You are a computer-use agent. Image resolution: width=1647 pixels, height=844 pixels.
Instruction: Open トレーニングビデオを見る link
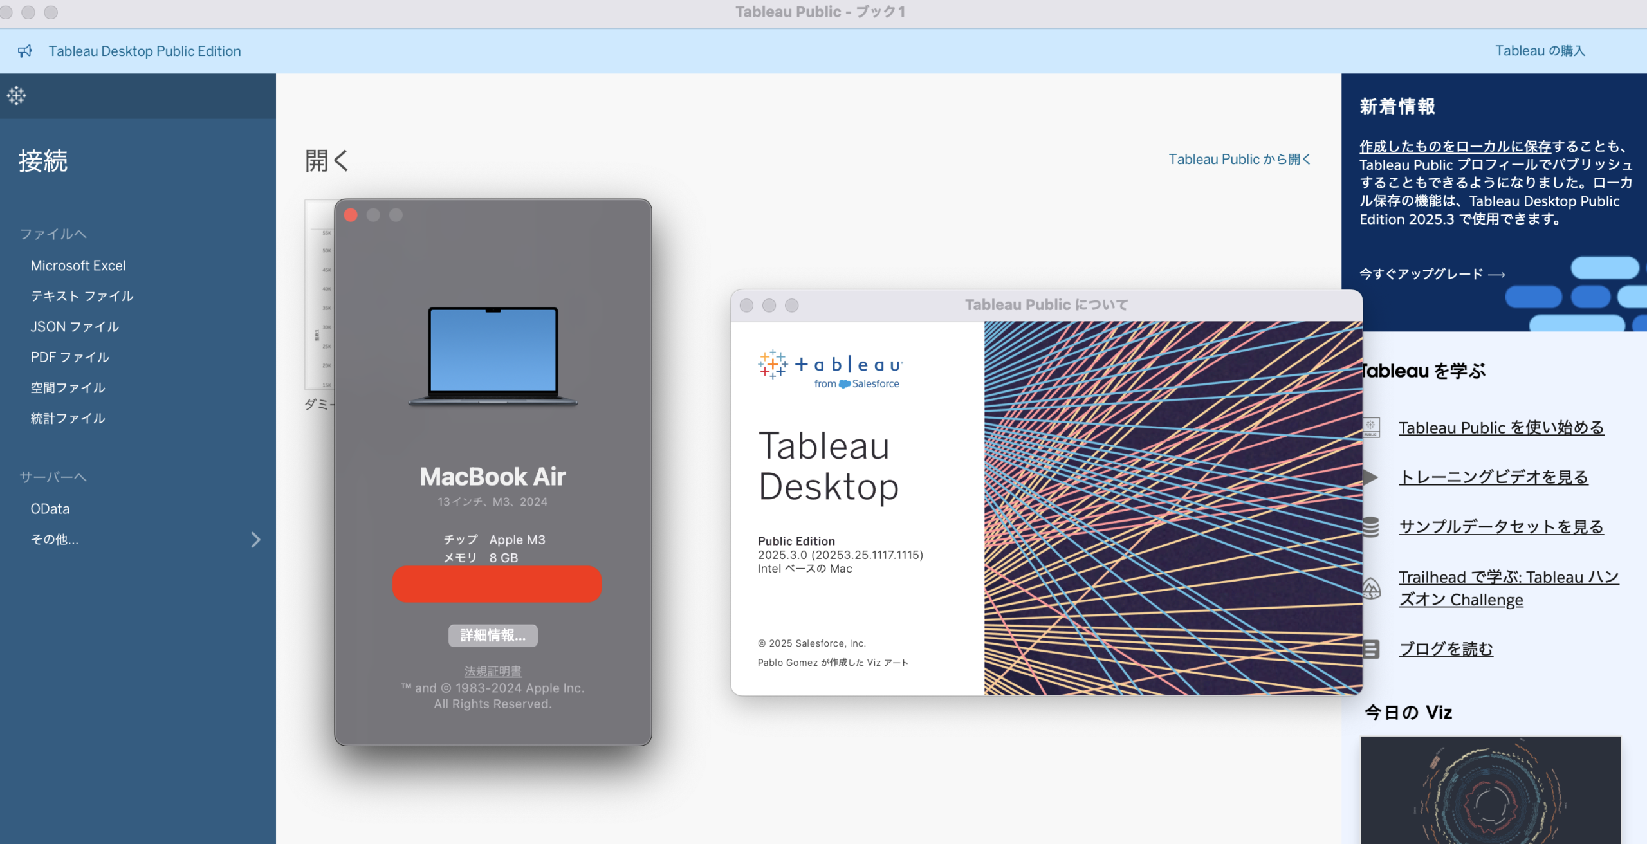point(1493,477)
